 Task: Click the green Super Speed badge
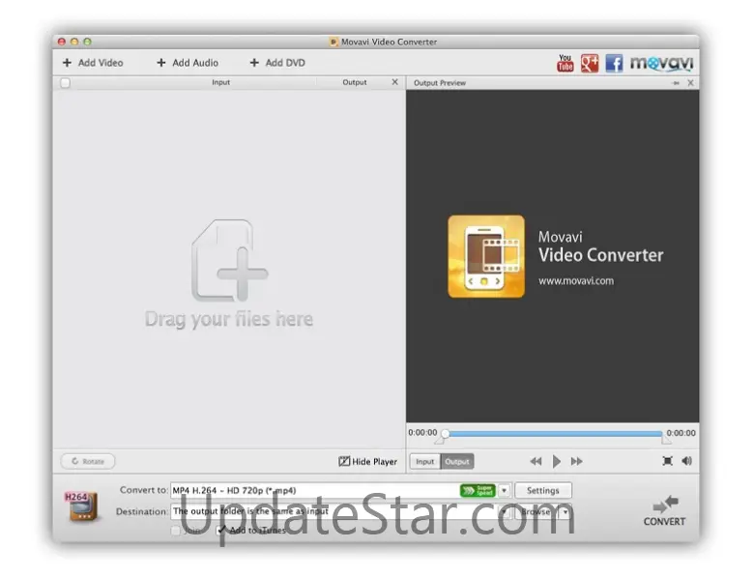coord(477,490)
